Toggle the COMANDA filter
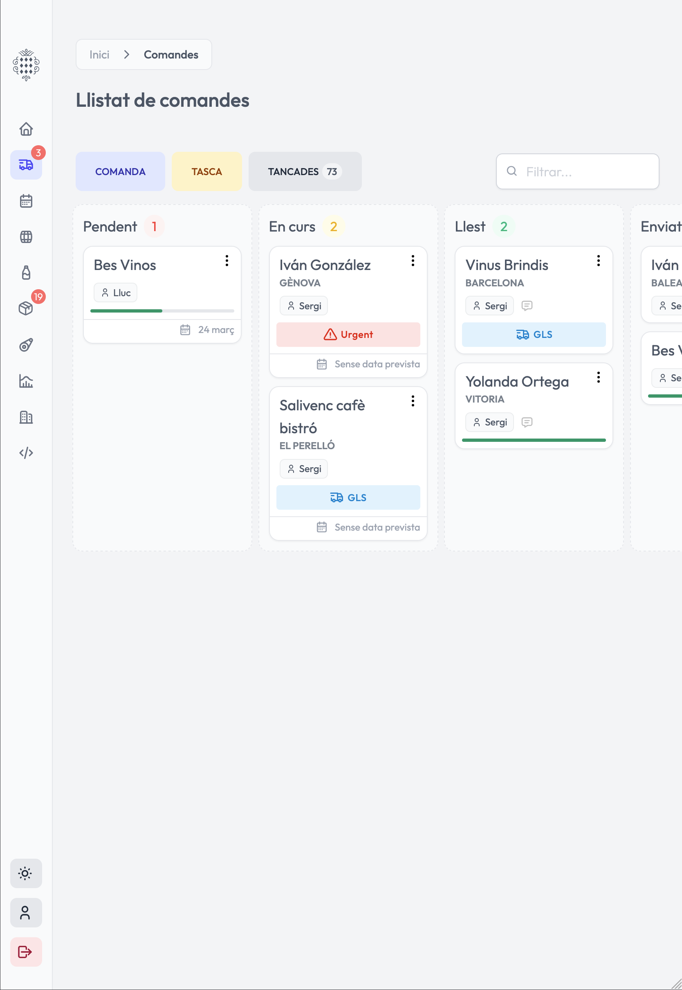 pyautogui.click(x=120, y=171)
